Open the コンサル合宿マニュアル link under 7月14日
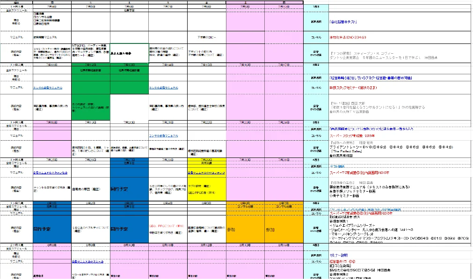473x279 pixels. 163,88
